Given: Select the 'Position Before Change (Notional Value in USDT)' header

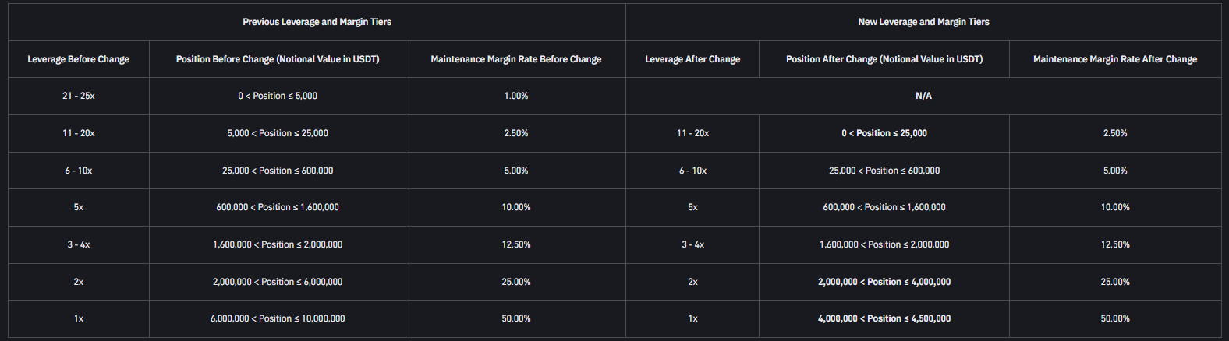Looking at the screenshot, I should 278,59.
